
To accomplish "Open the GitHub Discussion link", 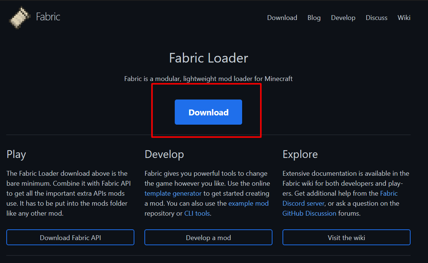I will pyautogui.click(x=309, y=213).
